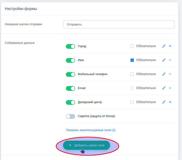Edit the Имя field with pencil icon
182x160 pixels.
point(164,60)
